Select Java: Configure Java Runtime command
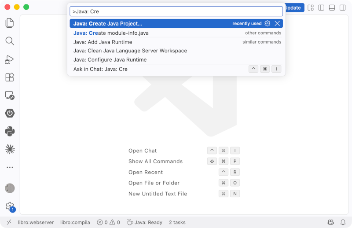The image size is (352, 228). (176, 60)
